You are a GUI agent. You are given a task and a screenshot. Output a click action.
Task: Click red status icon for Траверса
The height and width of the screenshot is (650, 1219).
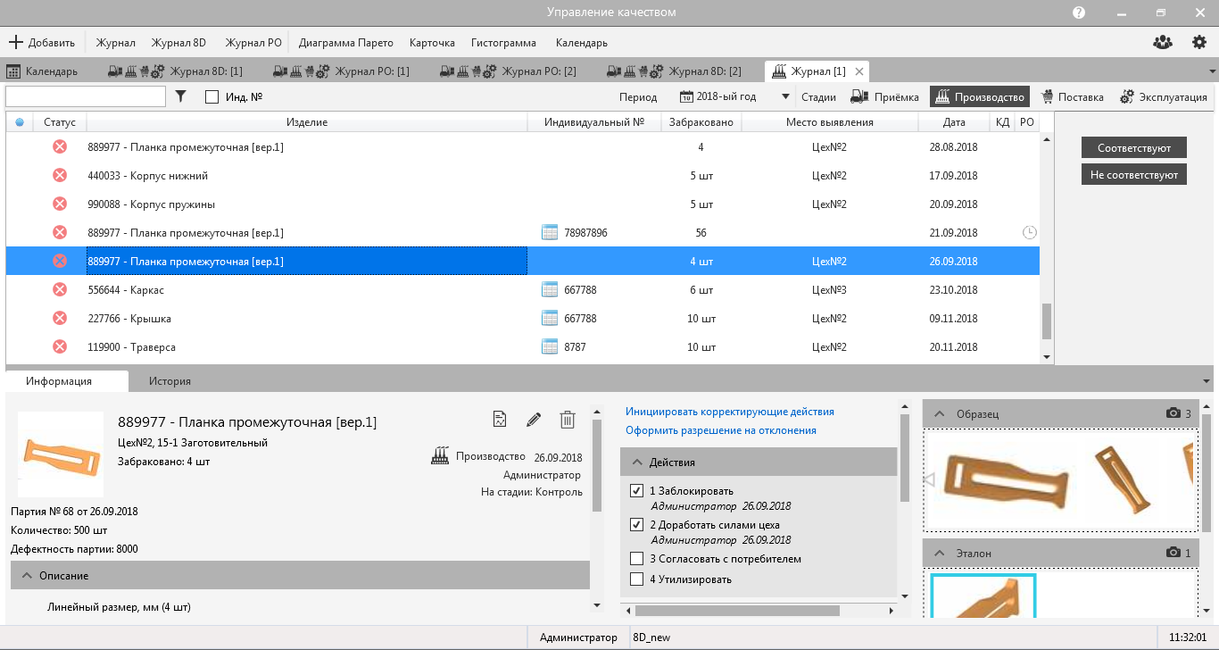(x=60, y=346)
